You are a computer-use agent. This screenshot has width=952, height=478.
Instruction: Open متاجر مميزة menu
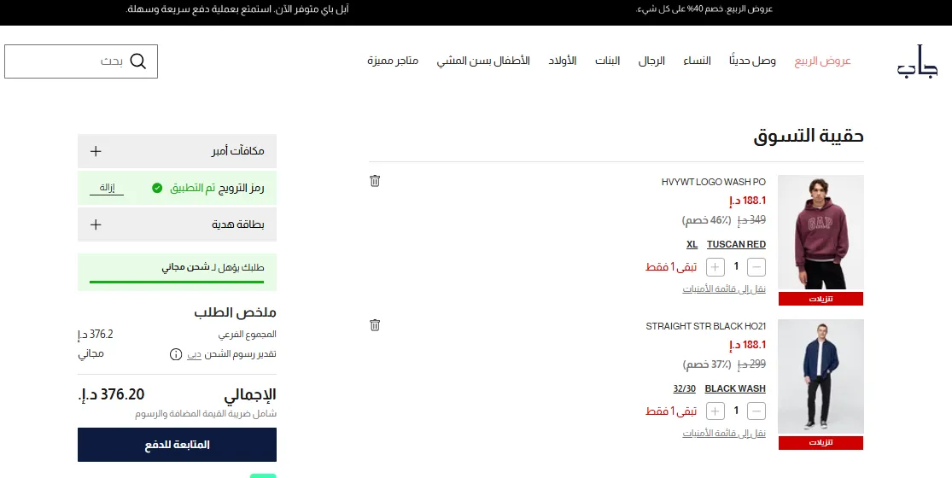click(x=393, y=61)
